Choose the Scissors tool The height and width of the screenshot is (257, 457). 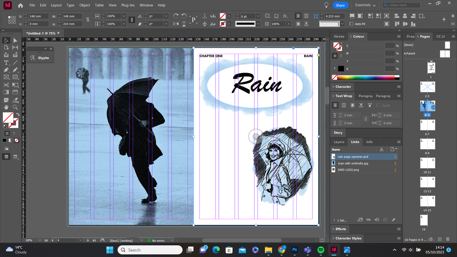coord(6,85)
